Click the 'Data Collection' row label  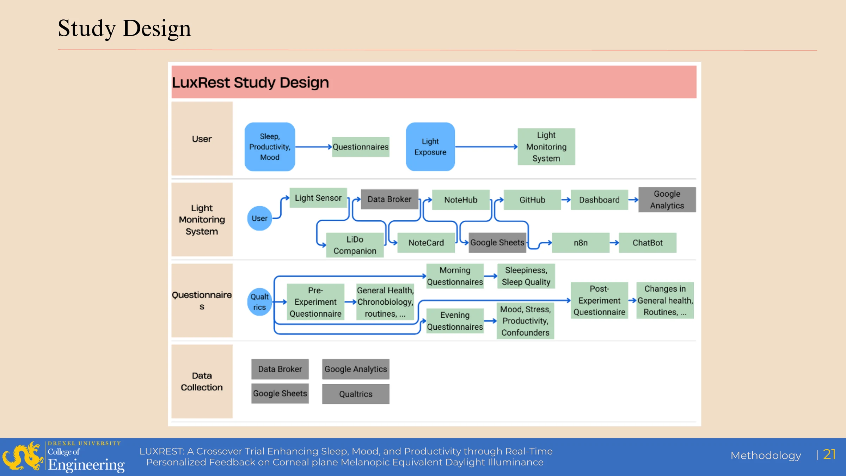pos(202,382)
